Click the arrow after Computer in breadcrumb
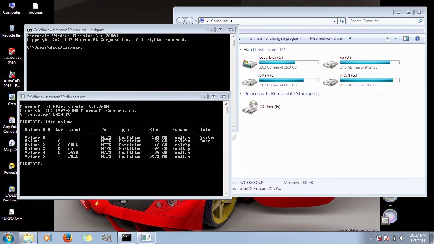 click(x=232, y=21)
